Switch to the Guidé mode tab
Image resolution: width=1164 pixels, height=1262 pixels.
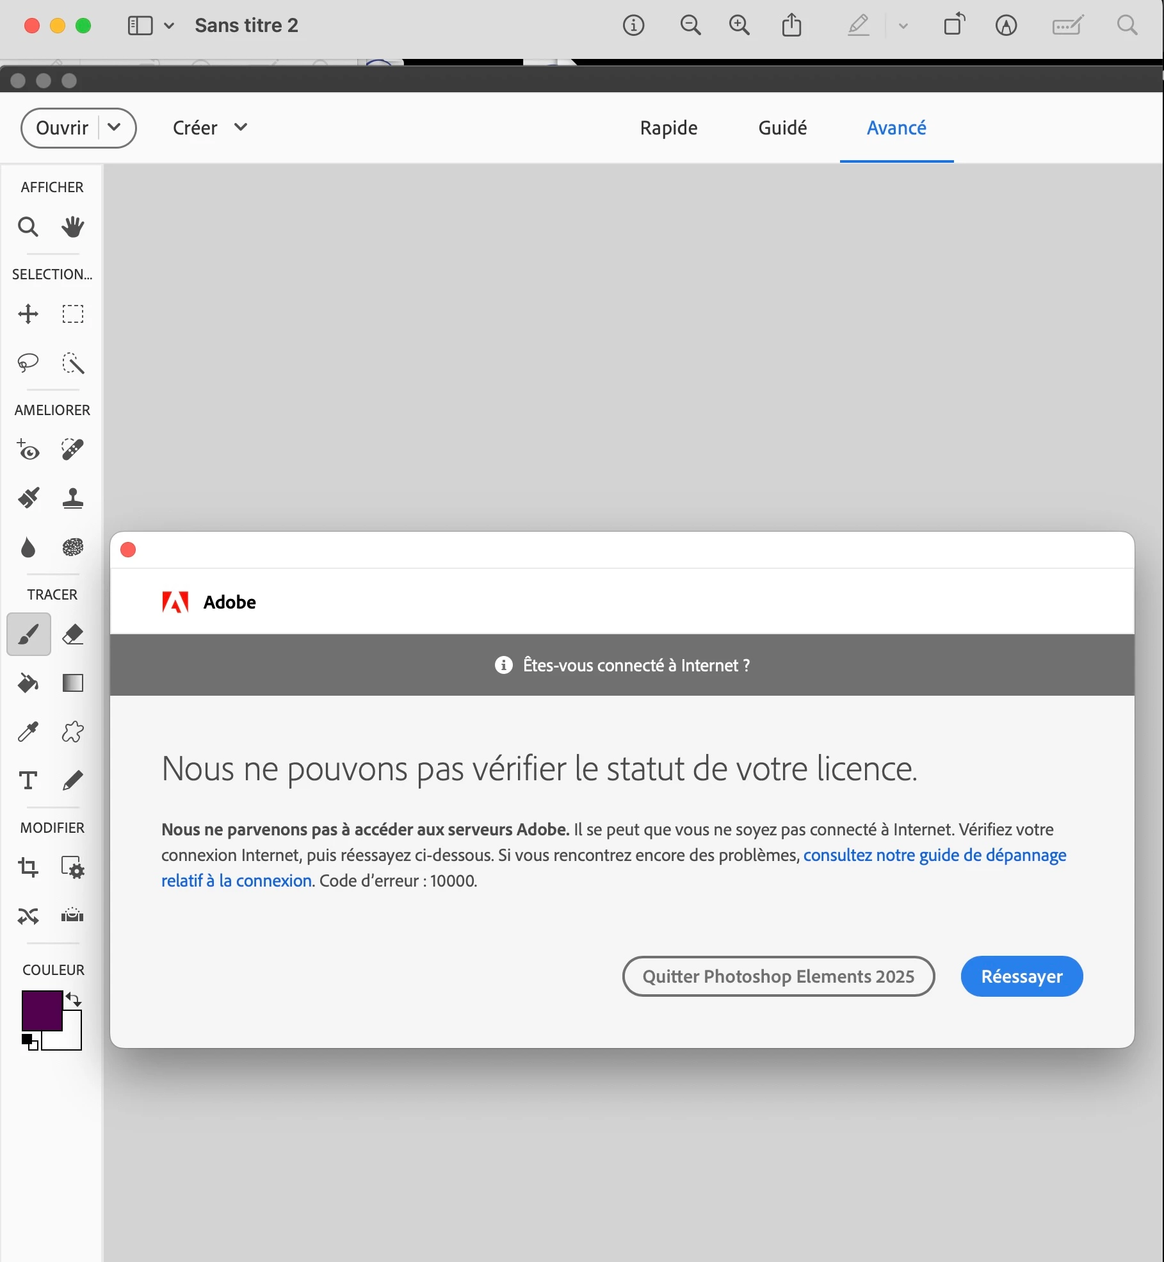pos(782,127)
